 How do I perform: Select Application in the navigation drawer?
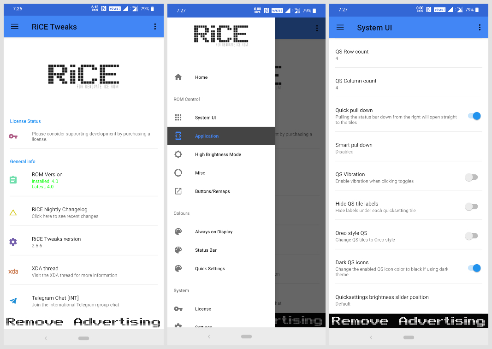[221, 136]
